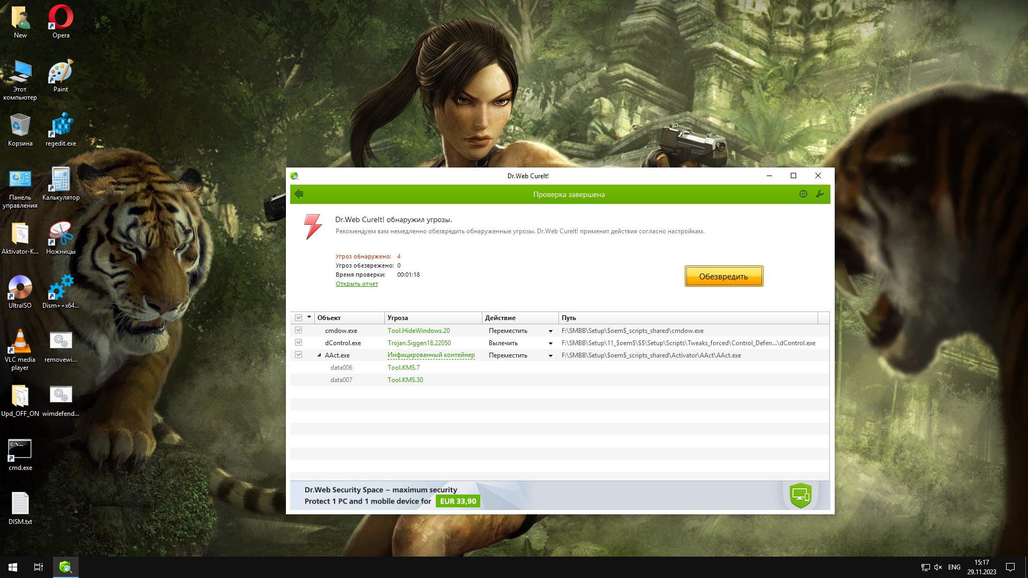Open select-all dropdown arrow in table header
1028x578 pixels.
[309, 317]
